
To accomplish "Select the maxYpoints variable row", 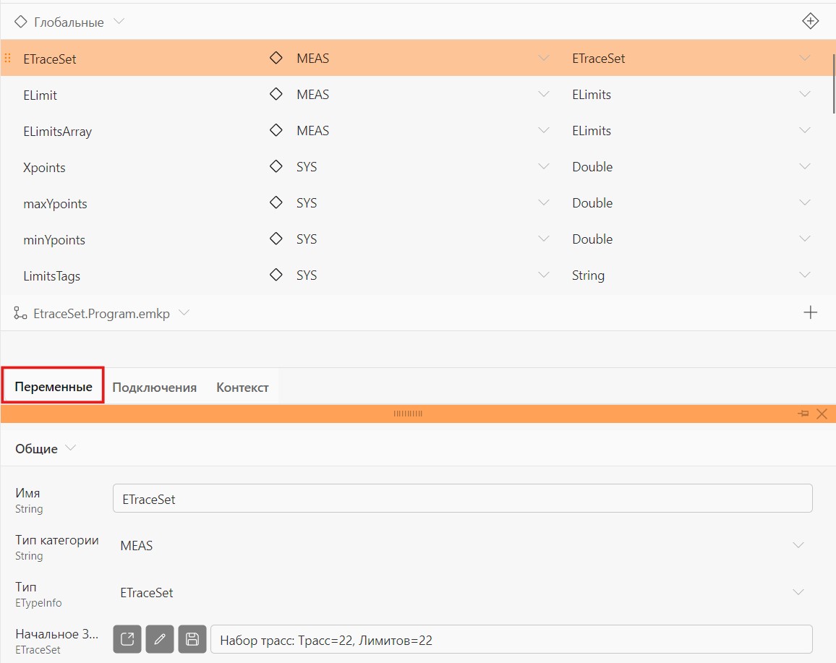I will click(417, 203).
